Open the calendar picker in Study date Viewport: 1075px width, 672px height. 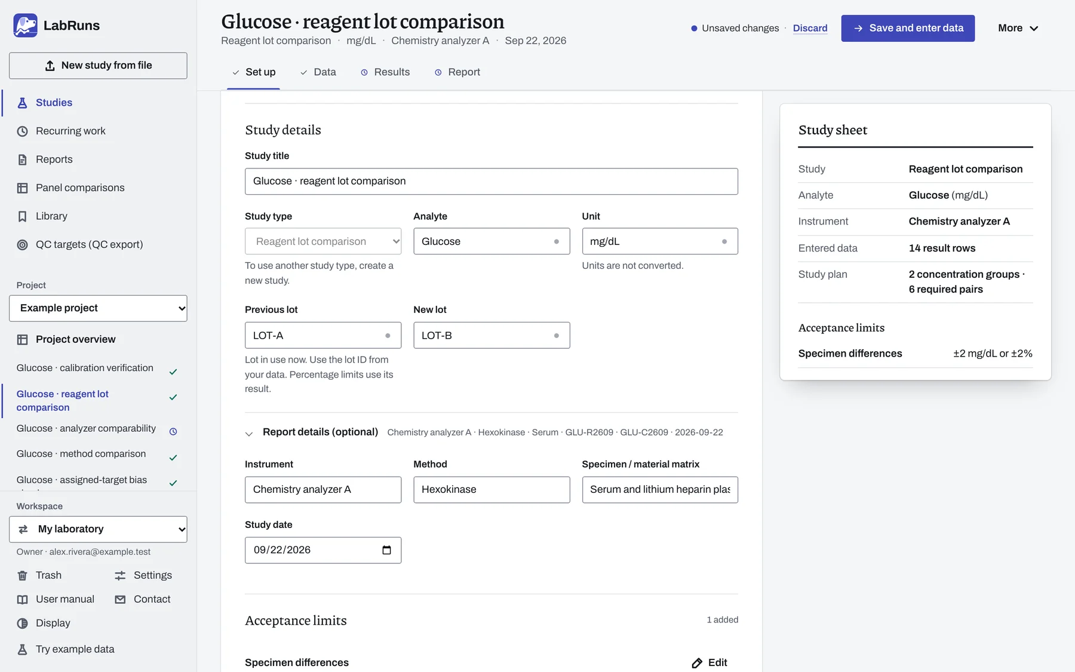click(x=386, y=550)
